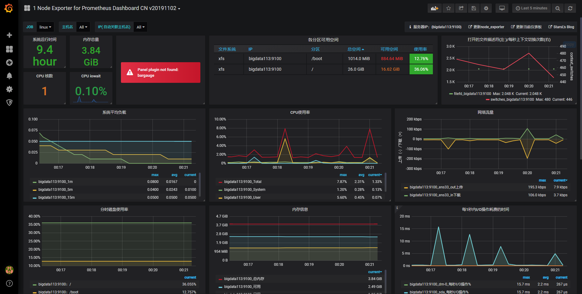Sort I/O legend by avg column
Image resolution: width=582 pixels, height=294 pixels.
tap(546, 277)
